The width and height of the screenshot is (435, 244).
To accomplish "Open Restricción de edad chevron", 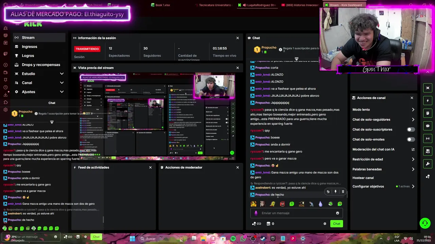I will [413, 159].
